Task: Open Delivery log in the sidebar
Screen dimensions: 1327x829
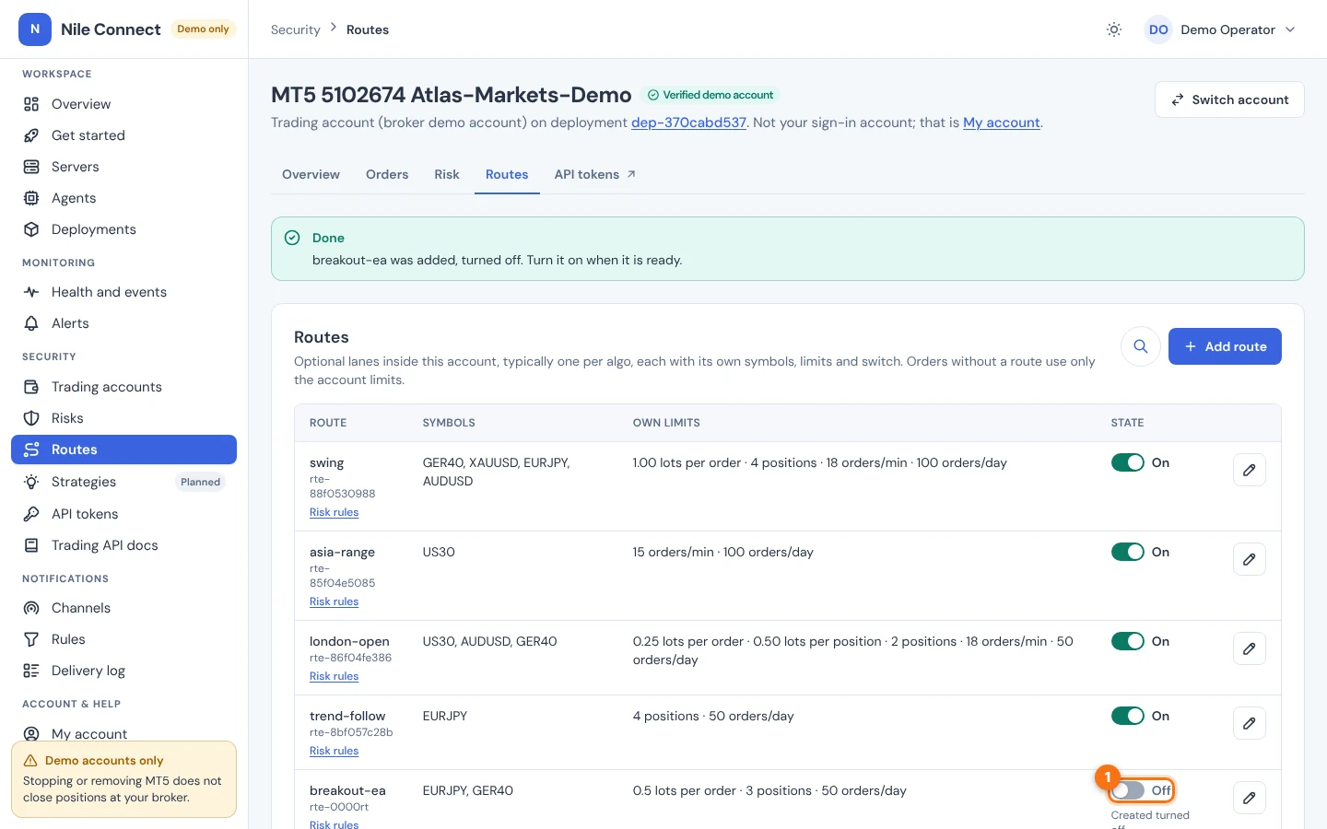Action: (x=123, y=671)
